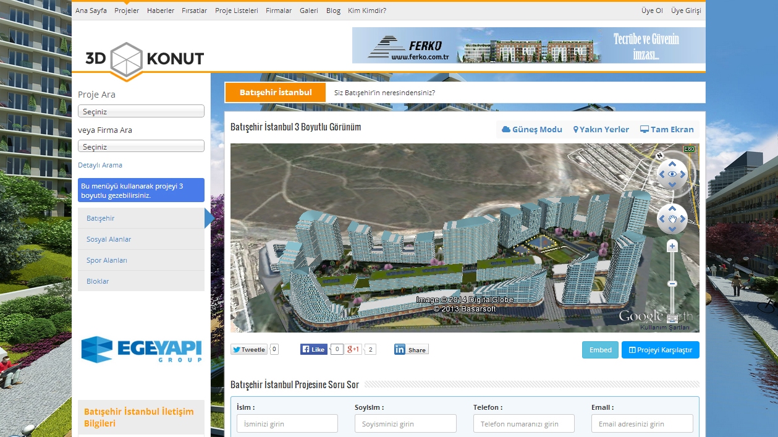Click the Projeyi Karşılaştır button
Viewport: 778px width, 437px height.
tap(660, 350)
